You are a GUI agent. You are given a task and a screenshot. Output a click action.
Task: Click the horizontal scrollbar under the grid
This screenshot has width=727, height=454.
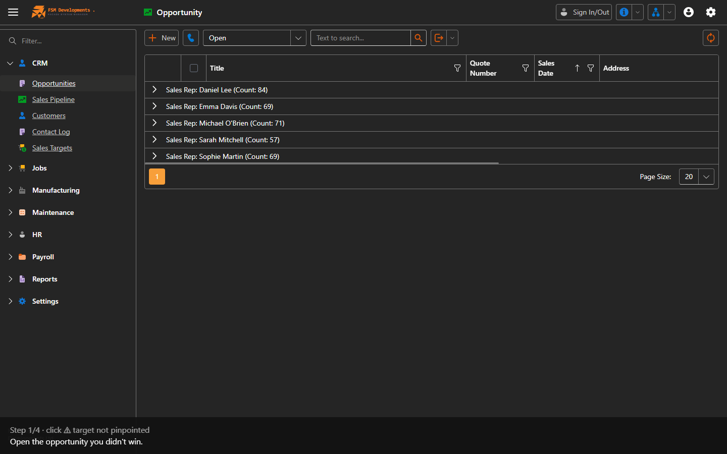click(322, 163)
